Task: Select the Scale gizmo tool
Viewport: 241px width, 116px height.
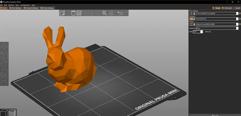Action: coord(4,55)
